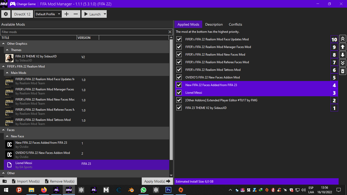Switch to the Description tab
The height and width of the screenshot is (195, 347).
214,24
